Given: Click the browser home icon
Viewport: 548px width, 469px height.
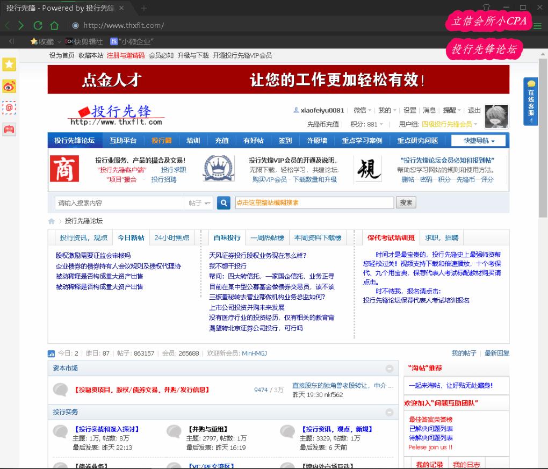Looking at the screenshot, I should tap(55, 25).
